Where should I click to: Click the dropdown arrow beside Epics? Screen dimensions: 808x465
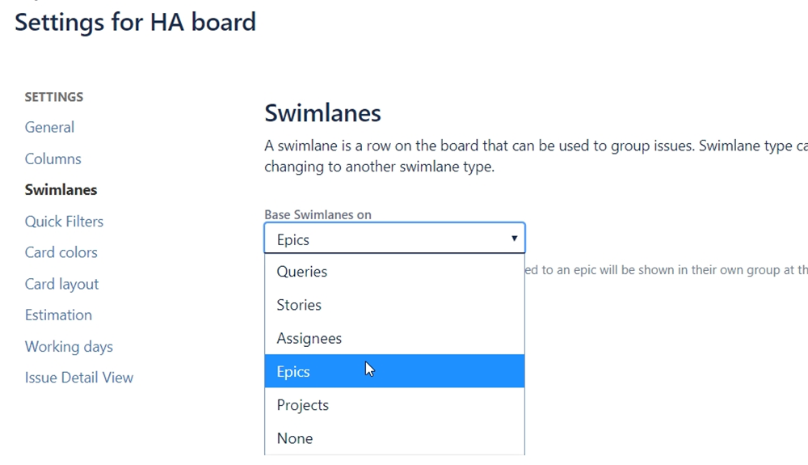[x=514, y=239]
